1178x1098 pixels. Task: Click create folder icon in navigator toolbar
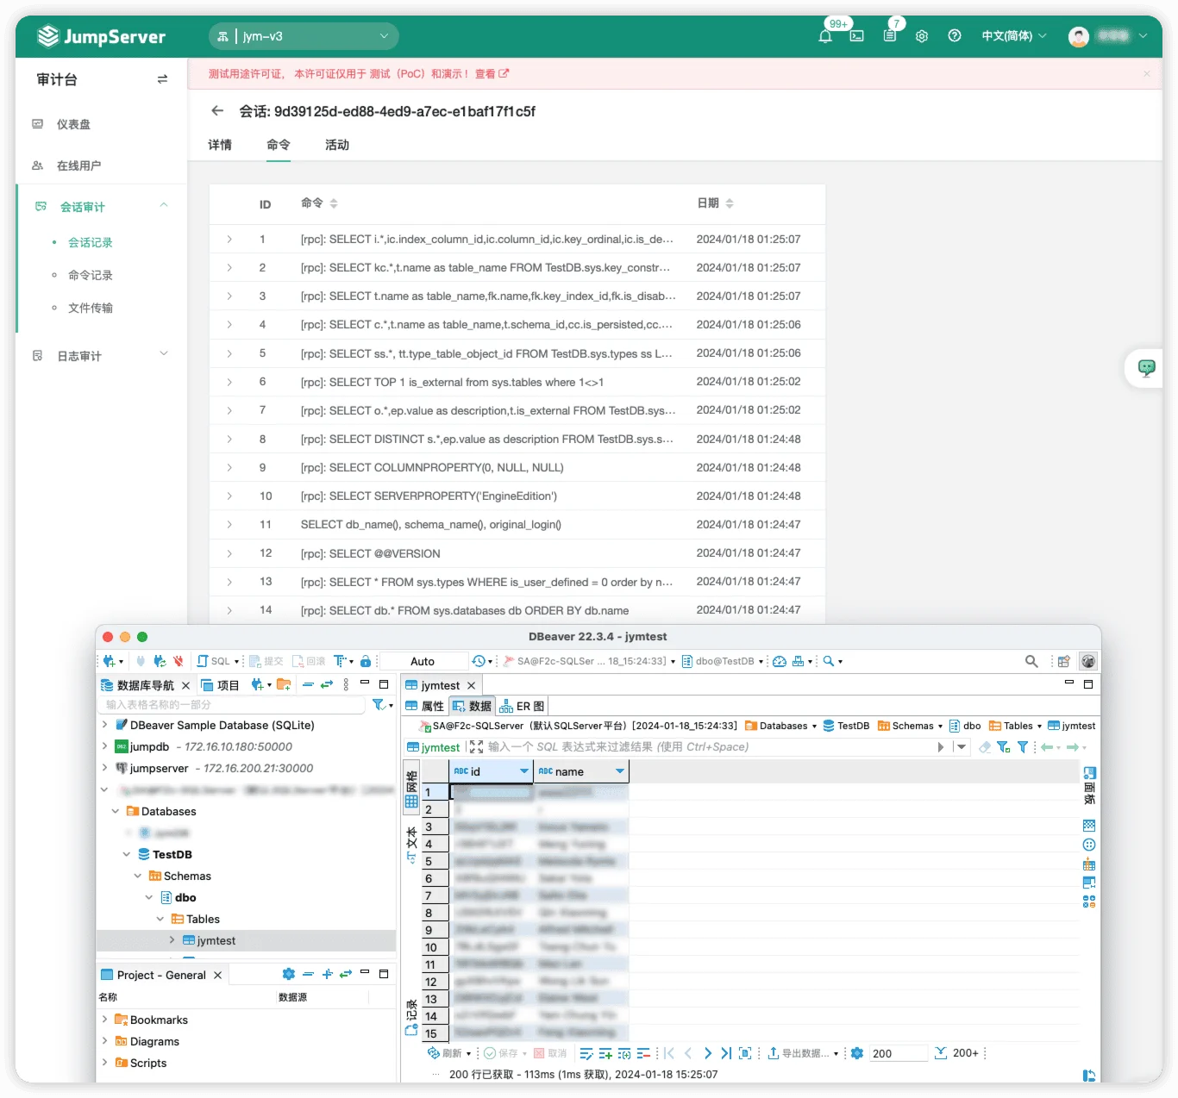coord(283,684)
